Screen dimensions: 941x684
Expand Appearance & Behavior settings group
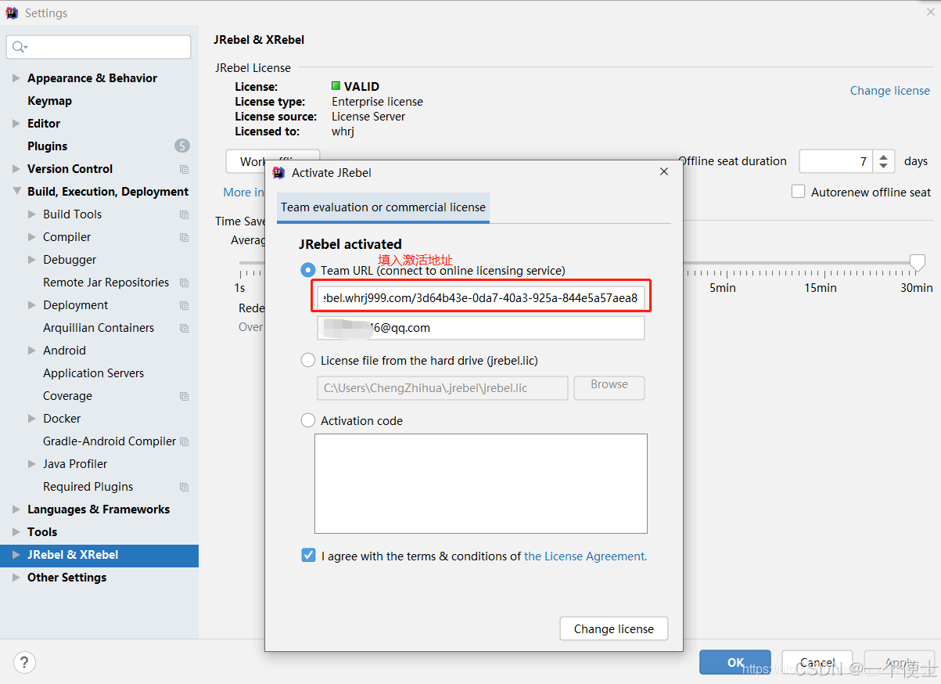[x=16, y=78]
